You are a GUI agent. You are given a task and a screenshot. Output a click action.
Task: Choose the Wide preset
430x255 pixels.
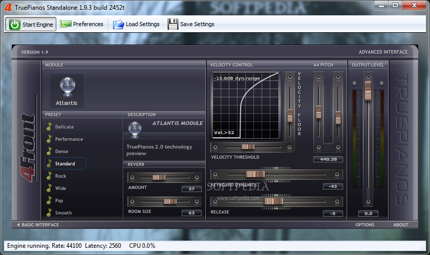click(60, 188)
